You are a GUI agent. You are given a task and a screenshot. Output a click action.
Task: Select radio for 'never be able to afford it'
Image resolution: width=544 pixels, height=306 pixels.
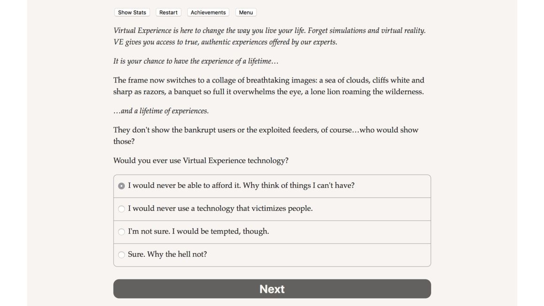pyautogui.click(x=121, y=186)
